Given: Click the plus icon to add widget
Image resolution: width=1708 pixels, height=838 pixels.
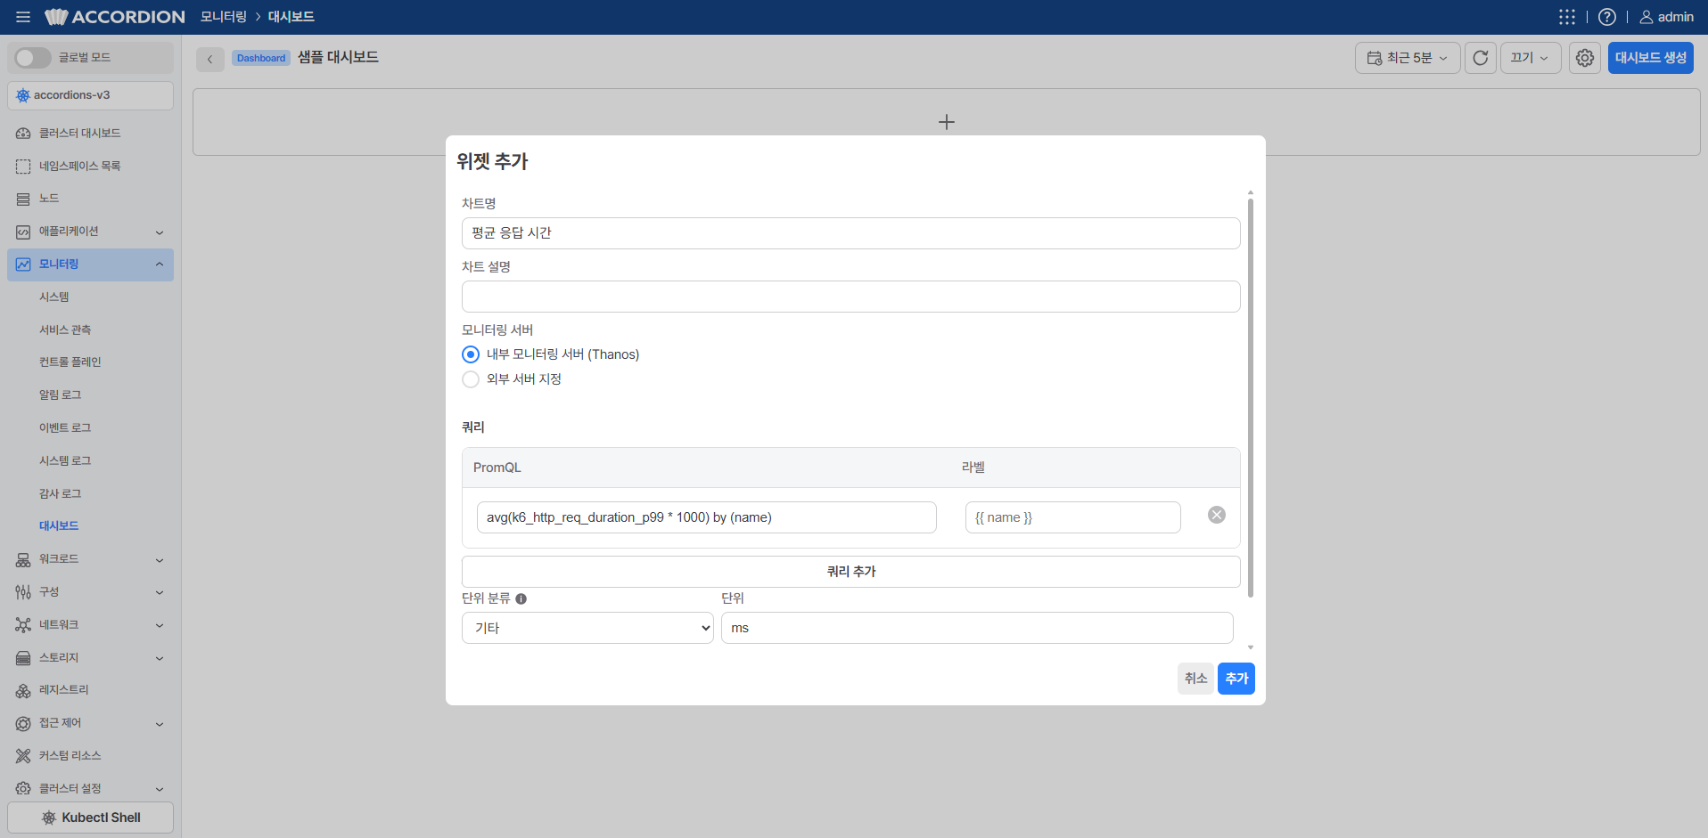Looking at the screenshot, I should (x=947, y=122).
